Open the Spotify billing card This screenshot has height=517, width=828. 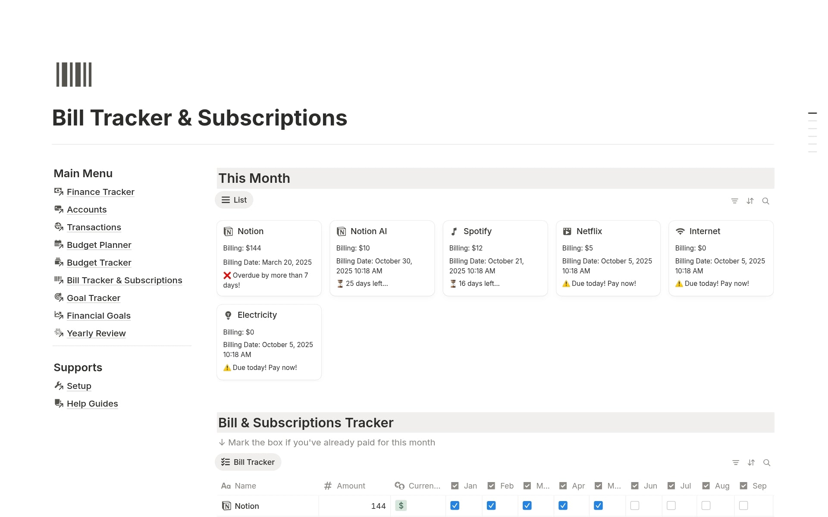click(x=495, y=258)
